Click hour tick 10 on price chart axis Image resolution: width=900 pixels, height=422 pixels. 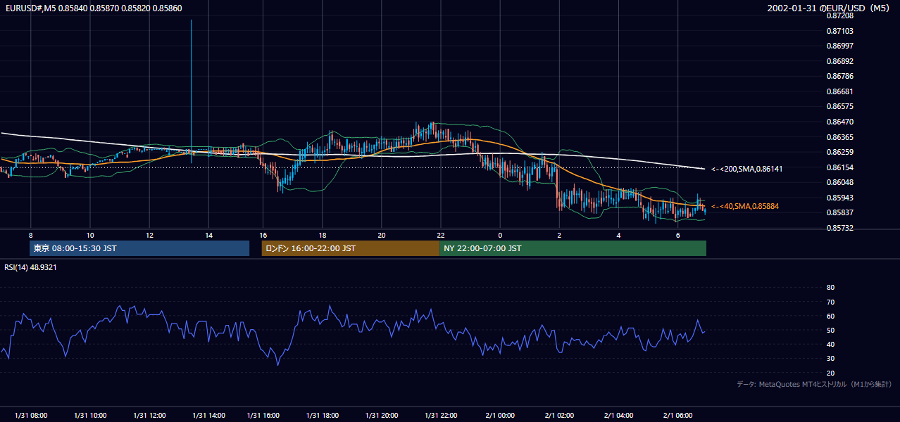click(90, 235)
